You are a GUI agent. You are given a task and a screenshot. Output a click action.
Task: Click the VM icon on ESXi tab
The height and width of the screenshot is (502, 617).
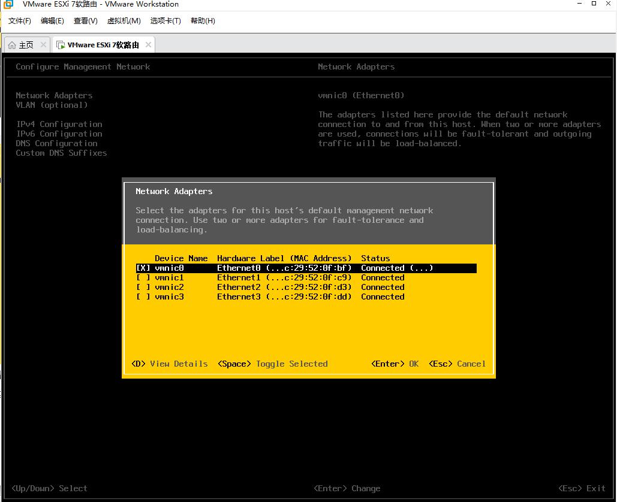click(x=61, y=45)
